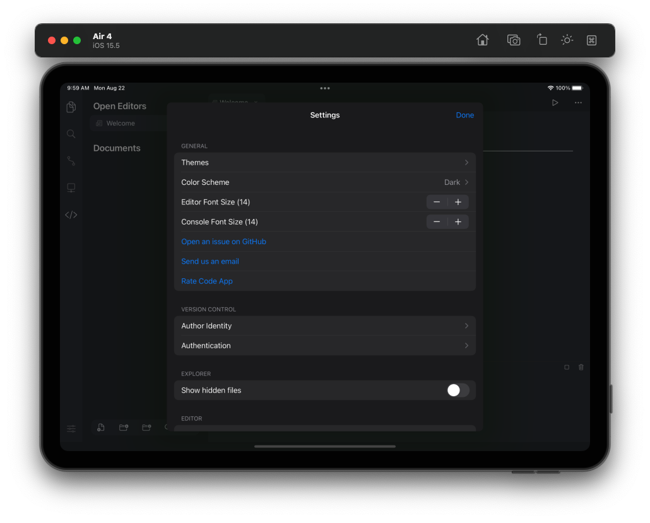The image size is (650, 523).
Task: Open the run button near the top right
Action: click(555, 102)
